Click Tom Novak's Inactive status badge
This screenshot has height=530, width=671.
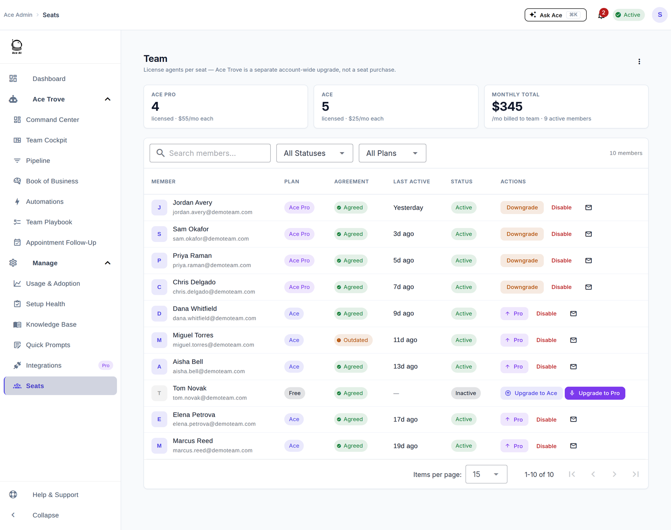pyautogui.click(x=466, y=393)
